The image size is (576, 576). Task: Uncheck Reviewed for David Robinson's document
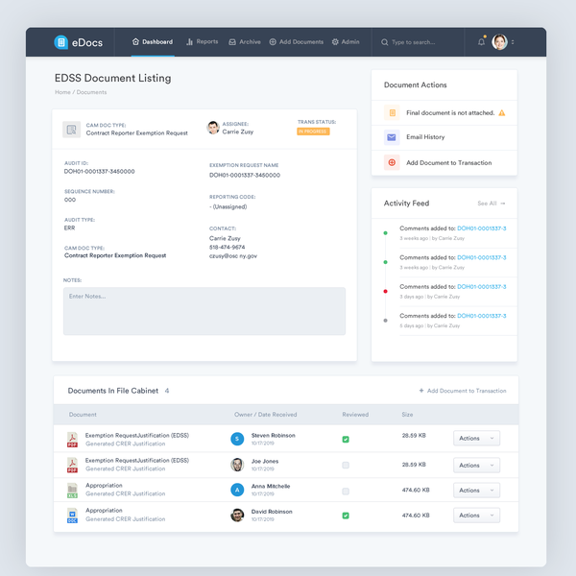tap(346, 516)
